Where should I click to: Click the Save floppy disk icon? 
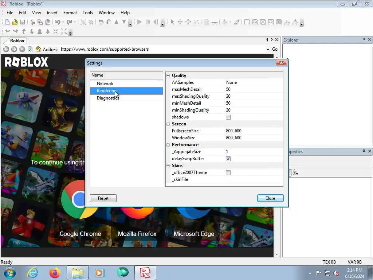[23, 22]
